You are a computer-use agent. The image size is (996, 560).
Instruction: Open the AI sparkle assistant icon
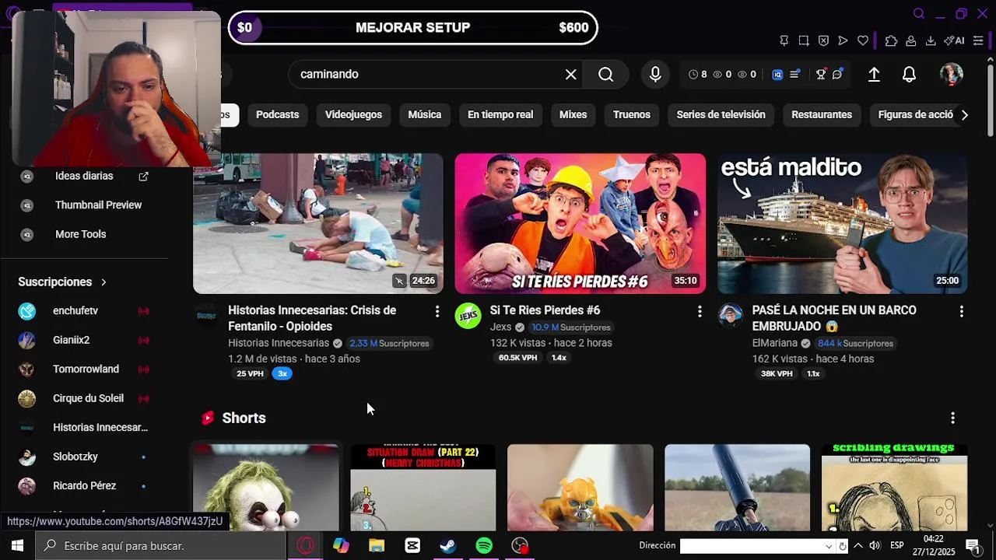click(954, 41)
